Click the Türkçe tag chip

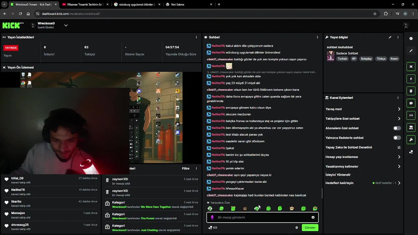pos(381,59)
